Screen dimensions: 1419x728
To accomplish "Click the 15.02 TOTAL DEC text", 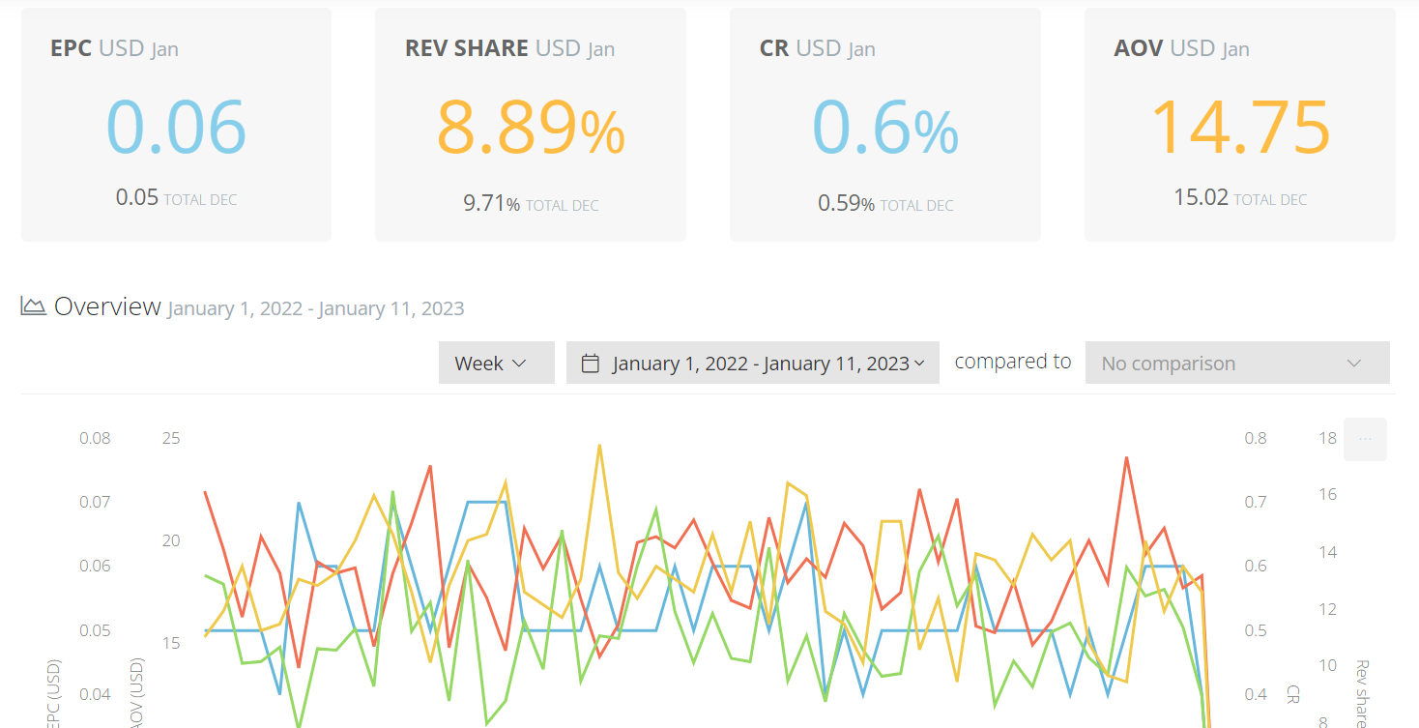I will (1240, 198).
